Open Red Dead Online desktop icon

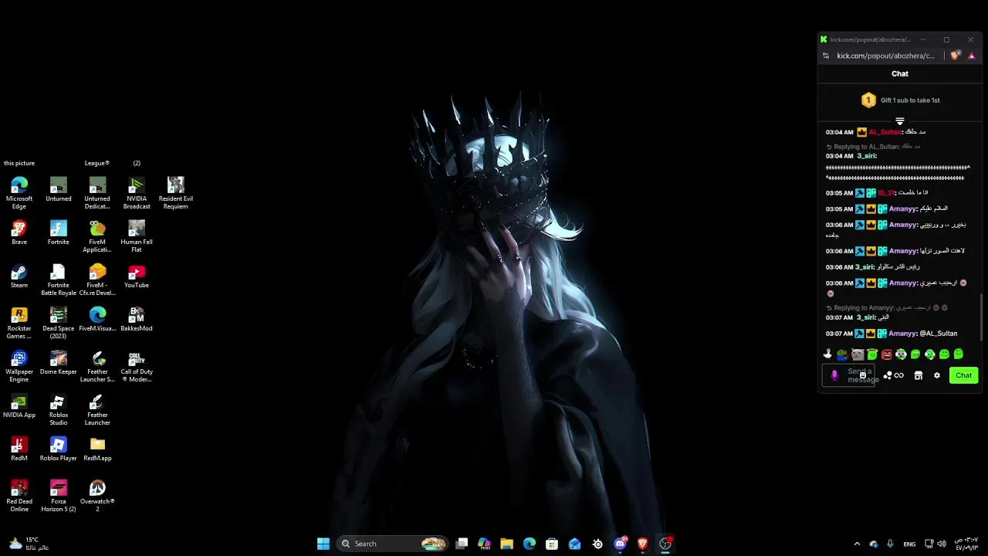coord(19,496)
